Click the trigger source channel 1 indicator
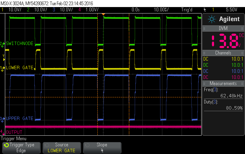Image resolution: width=245 pixels, height=154 pixels. 213,10
